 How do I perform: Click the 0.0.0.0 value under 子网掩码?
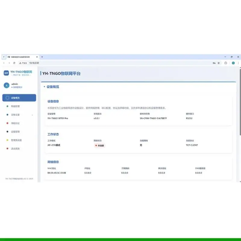pos(125,173)
